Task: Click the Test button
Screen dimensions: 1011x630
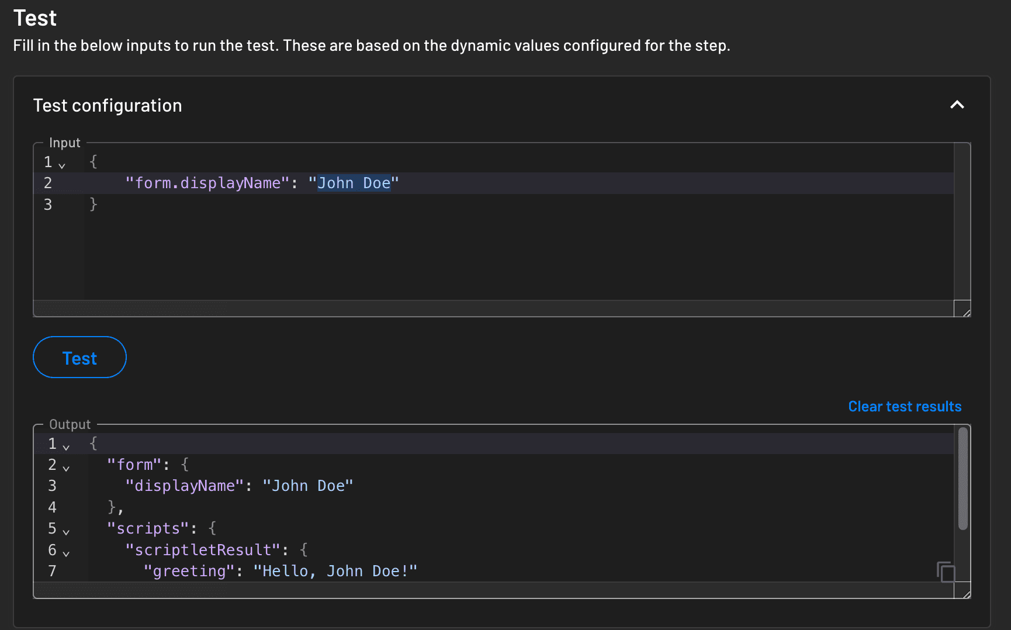Action: click(x=79, y=357)
